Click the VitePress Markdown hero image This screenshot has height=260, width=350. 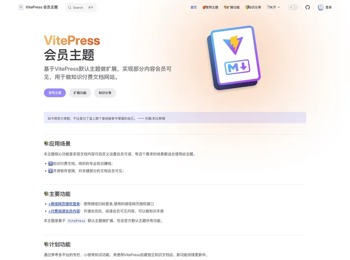point(234,58)
